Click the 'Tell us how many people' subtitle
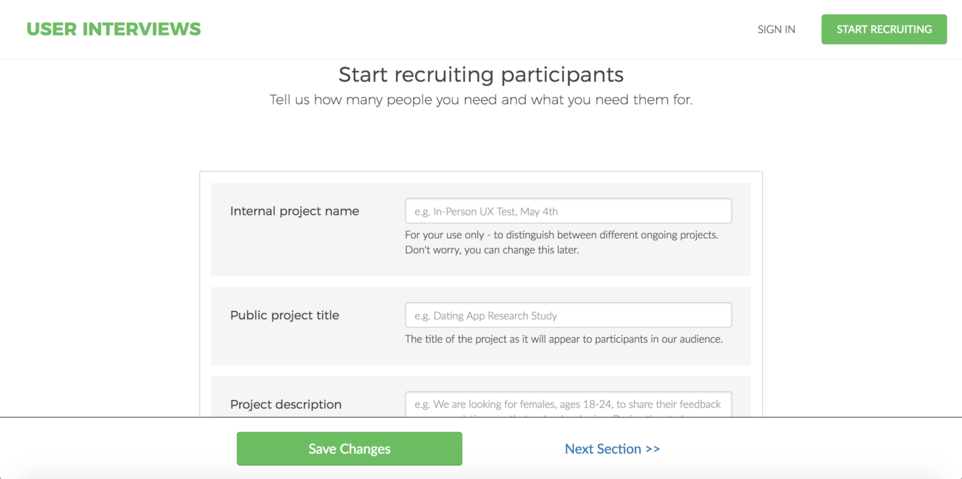The height and width of the screenshot is (479, 962). [x=481, y=100]
